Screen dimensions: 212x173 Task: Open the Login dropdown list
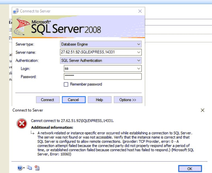pos(139,68)
